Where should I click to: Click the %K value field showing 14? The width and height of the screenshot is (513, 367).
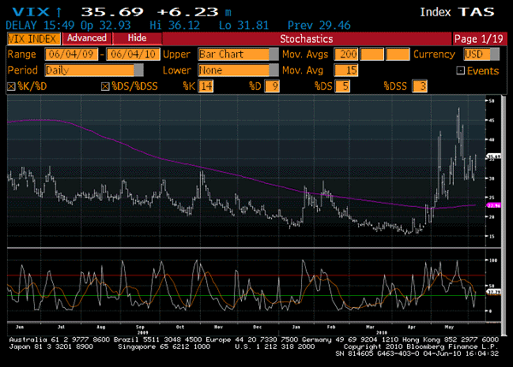[x=206, y=86]
